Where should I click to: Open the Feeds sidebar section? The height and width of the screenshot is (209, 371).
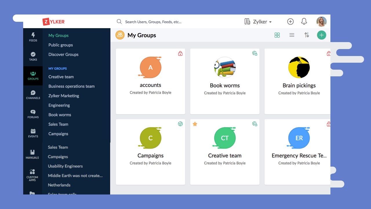tap(33, 37)
